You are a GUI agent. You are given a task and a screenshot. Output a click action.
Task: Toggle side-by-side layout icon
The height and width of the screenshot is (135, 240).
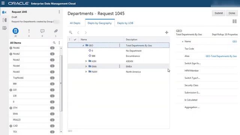[234, 21]
